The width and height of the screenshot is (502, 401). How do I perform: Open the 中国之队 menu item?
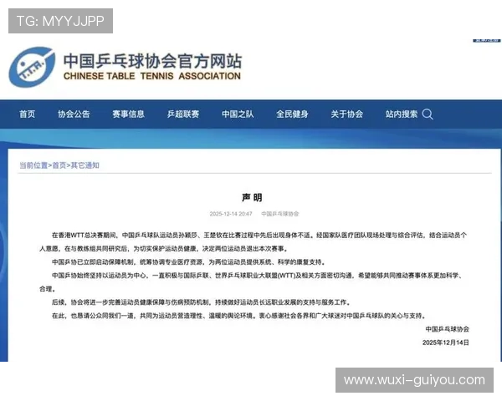[238, 114]
